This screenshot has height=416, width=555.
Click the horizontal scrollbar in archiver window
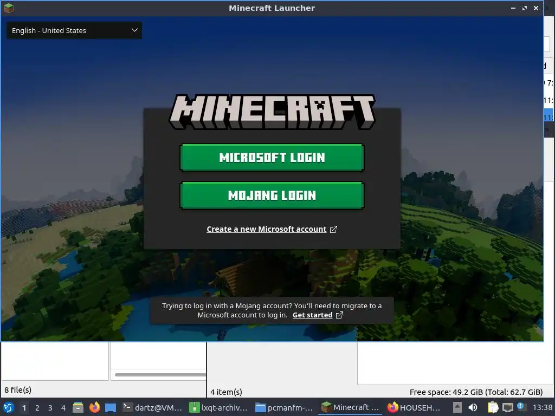pyautogui.click(x=160, y=375)
